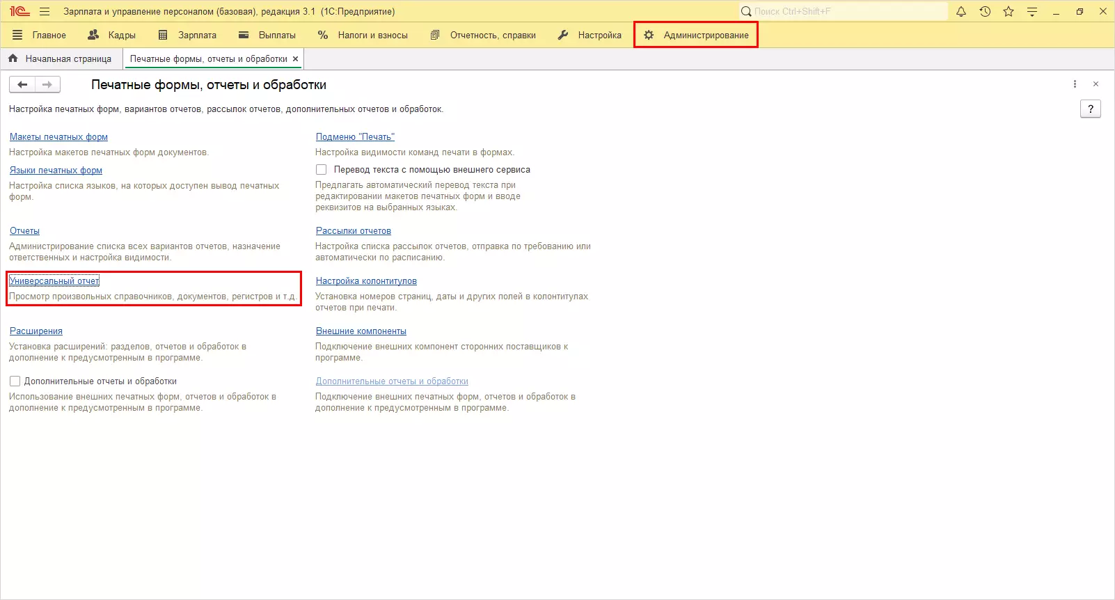Open the Администрирование section
The image size is (1115, 600).
(x=696, y=35)
